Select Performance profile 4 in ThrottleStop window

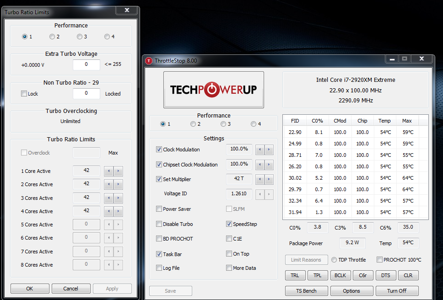click(254, 124)
